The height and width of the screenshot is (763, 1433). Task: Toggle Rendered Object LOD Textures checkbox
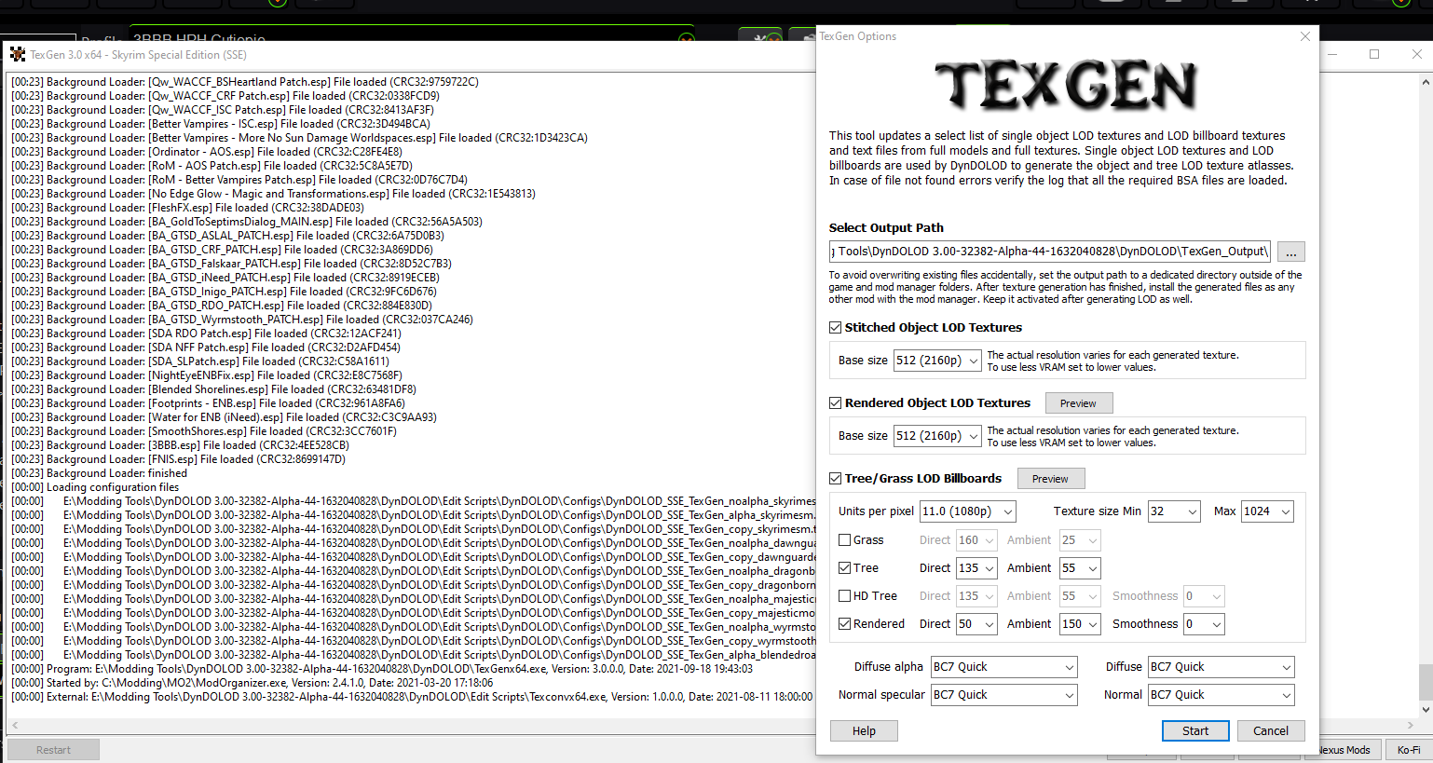(x=836, y=403)
